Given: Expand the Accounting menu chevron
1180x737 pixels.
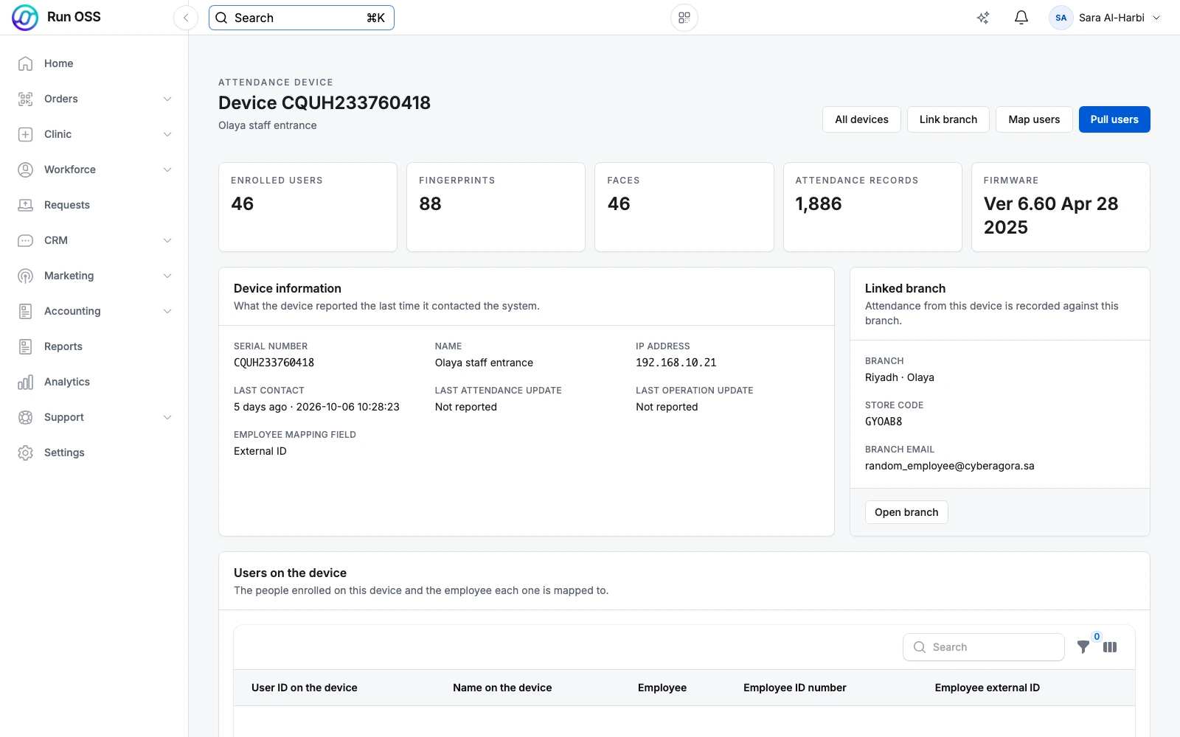Looking at the screenshot, I should click(x=167, y=311).
